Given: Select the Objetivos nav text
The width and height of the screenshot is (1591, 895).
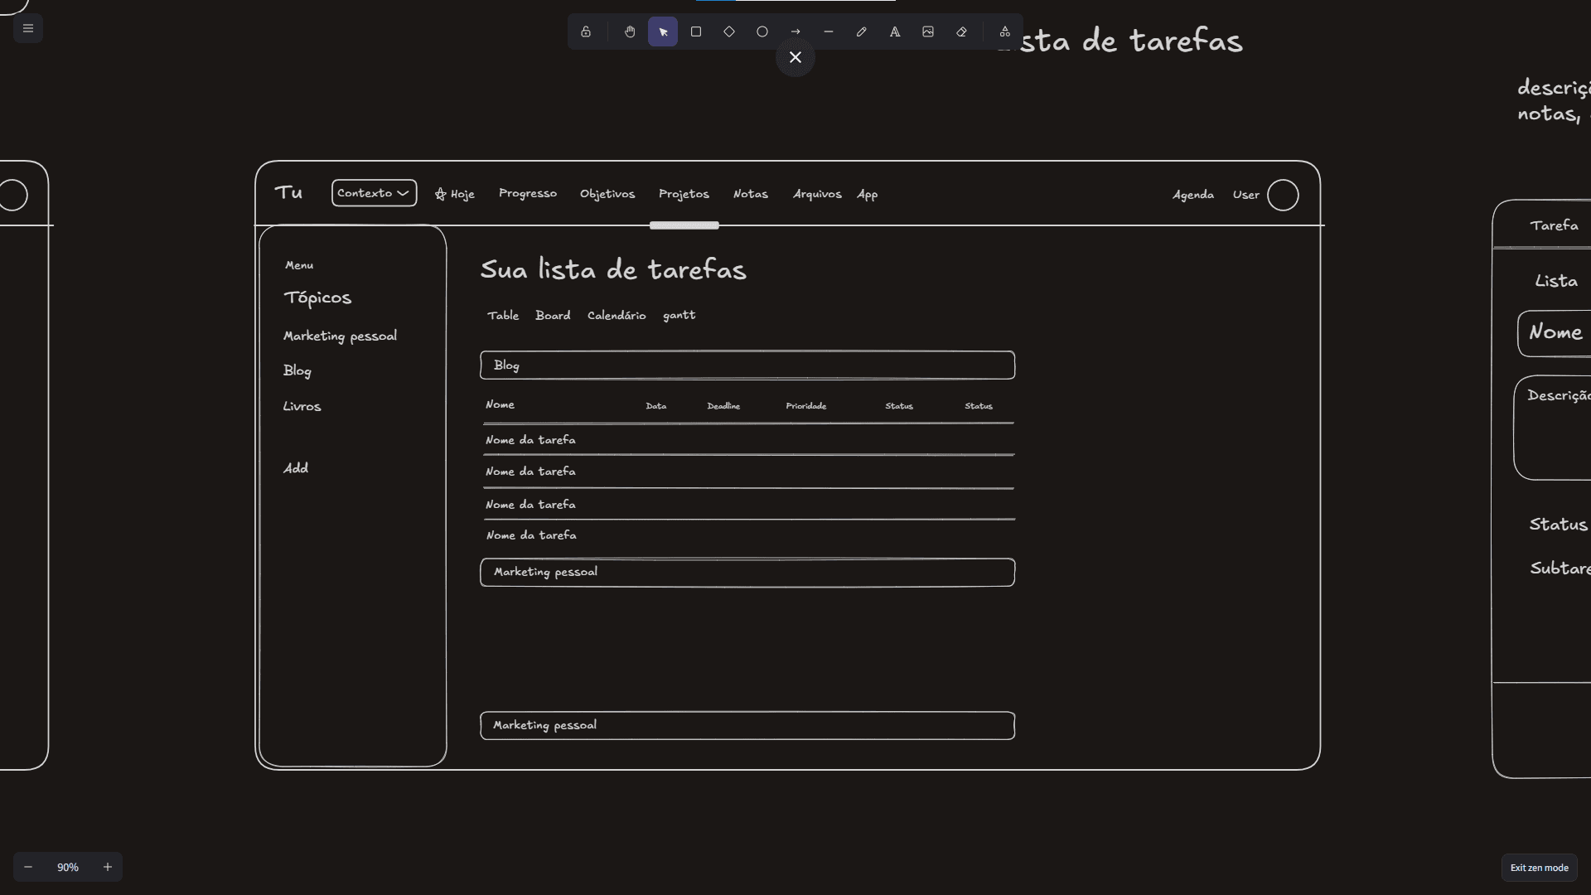Looking at the screenshot, I should 607,194.
